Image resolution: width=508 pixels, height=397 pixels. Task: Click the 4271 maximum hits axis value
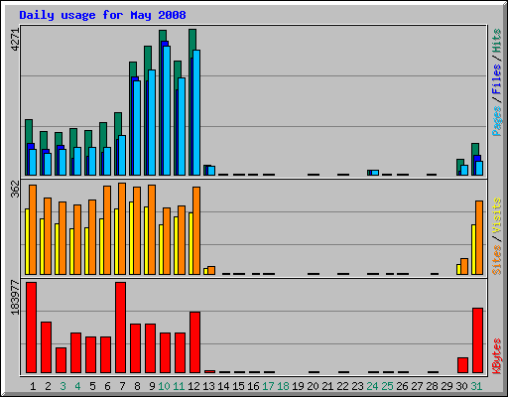click(15, 40)
